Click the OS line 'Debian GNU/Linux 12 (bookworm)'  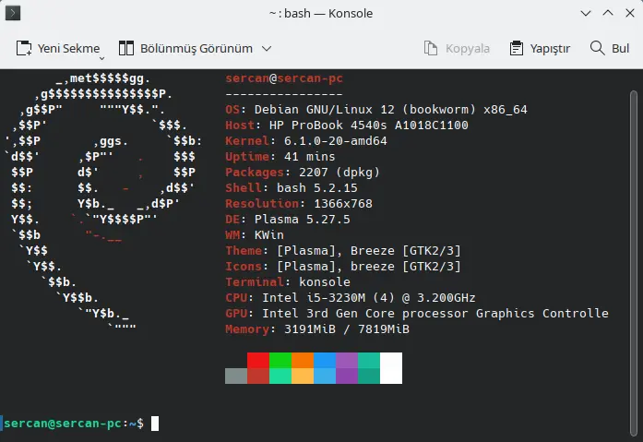365,110
